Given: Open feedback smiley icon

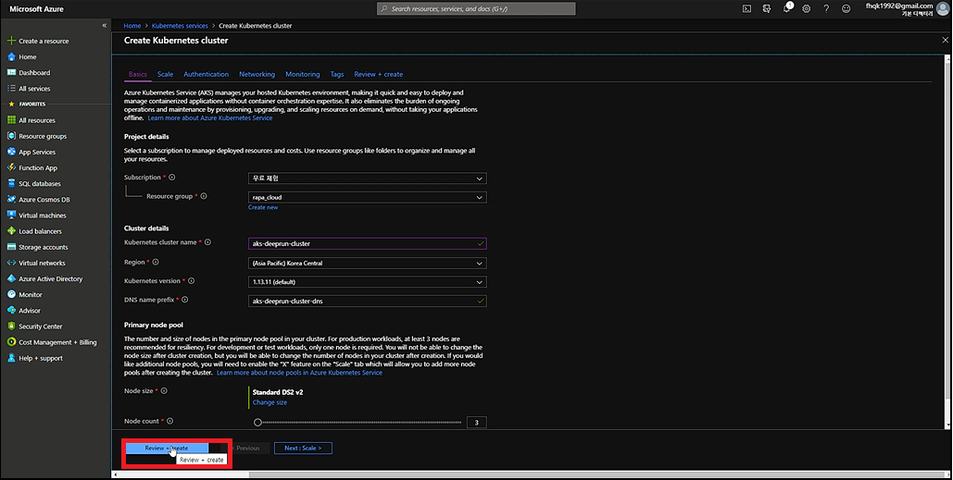Looking at the screenshot, I should coord(846,8).
